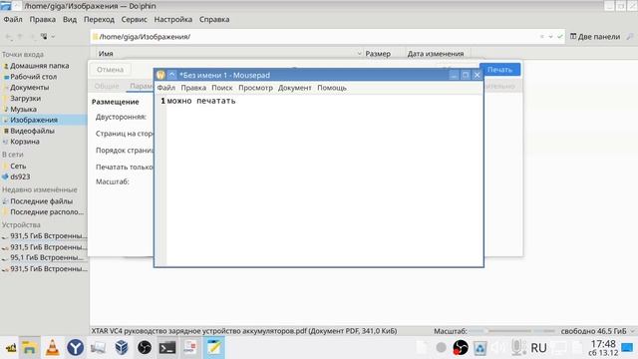Select Документы in places panel
Screen dimensions: 638x359
tap(29, 87)
